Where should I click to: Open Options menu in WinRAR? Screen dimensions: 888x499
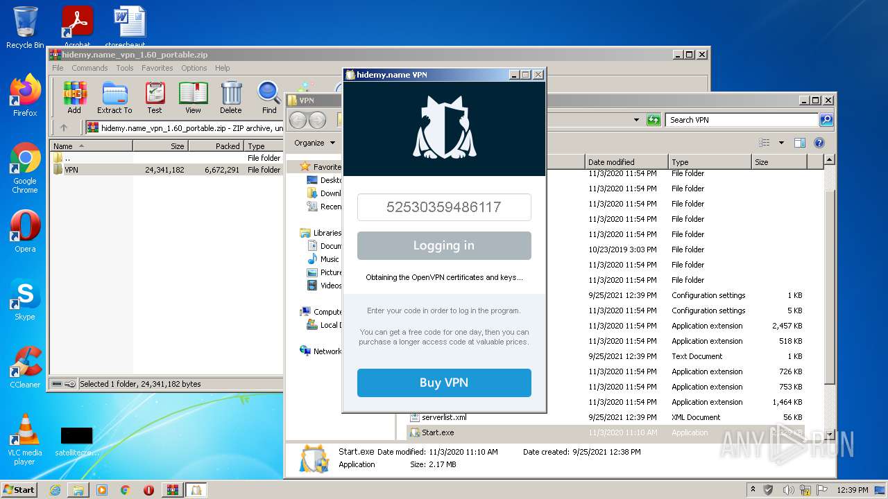coord(194,68)
